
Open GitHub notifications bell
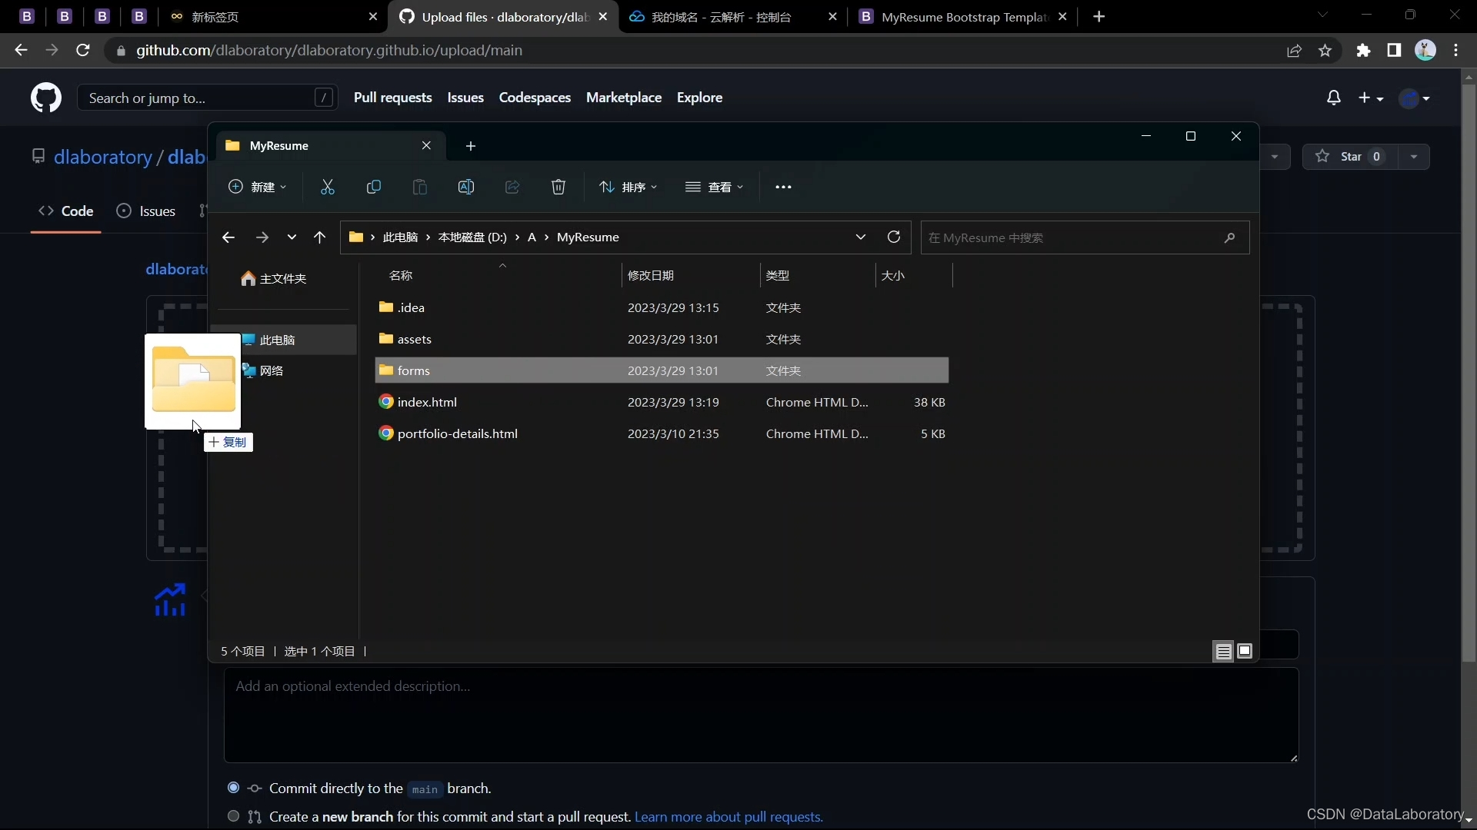1334,98
